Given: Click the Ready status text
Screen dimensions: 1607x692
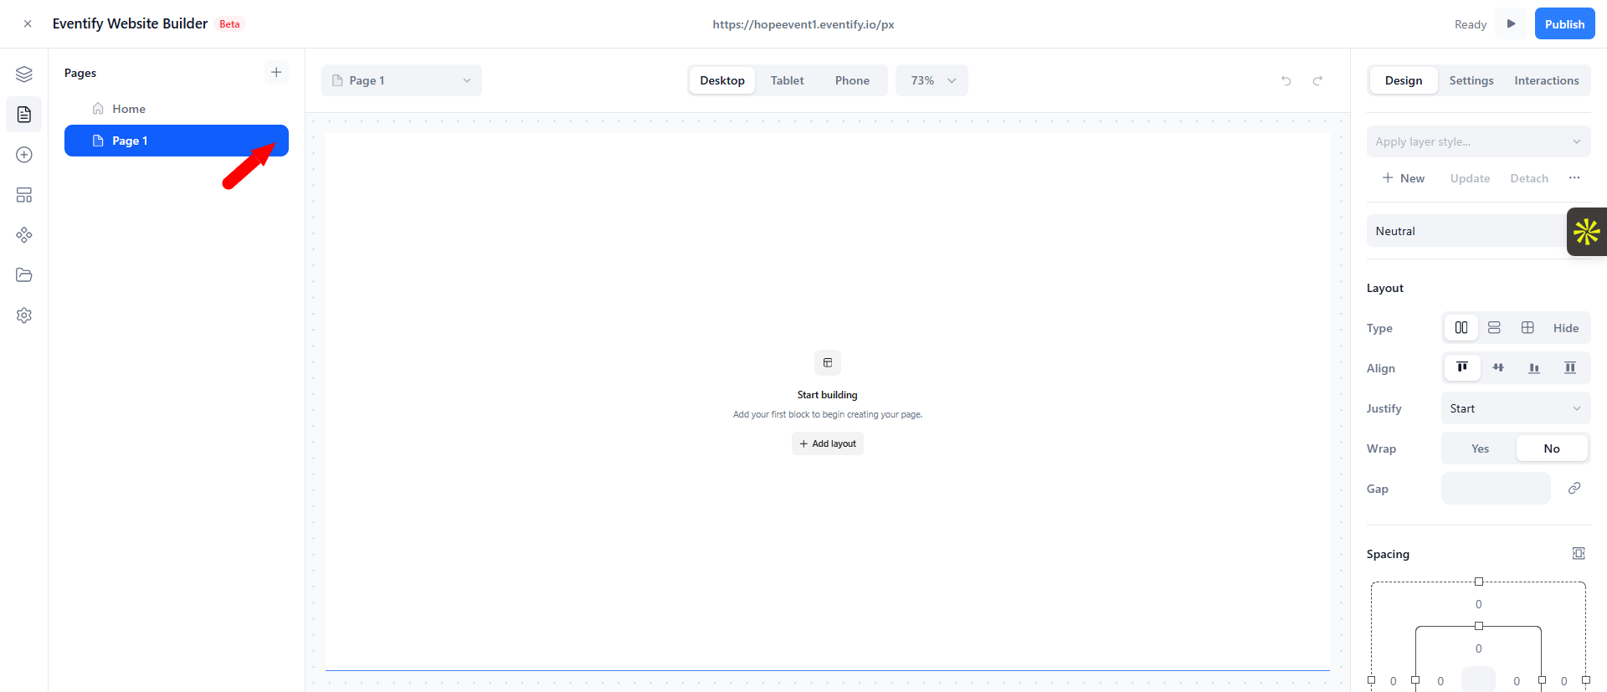Looking at the screenshot, I should [1471, 24].
